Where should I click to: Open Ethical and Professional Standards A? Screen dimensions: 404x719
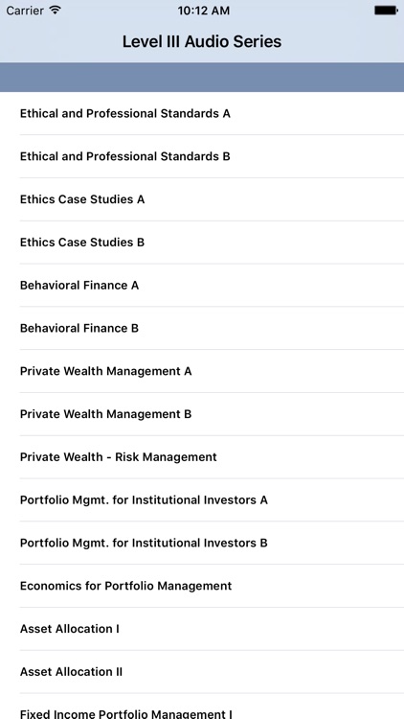point(202,113)
